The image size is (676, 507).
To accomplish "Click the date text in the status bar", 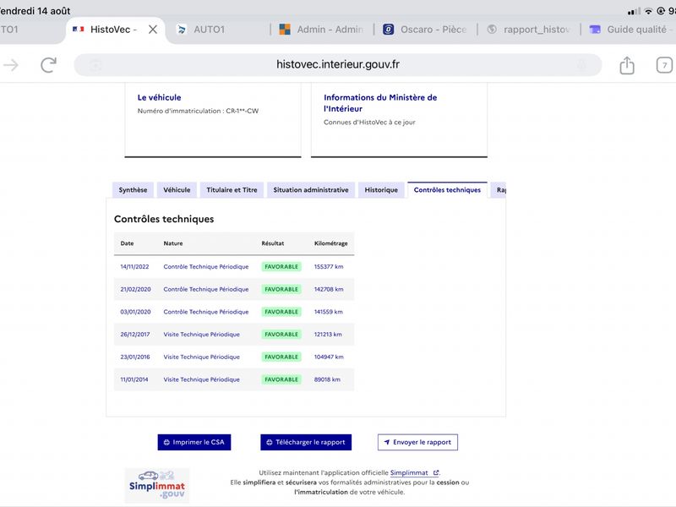I will pyautogui.click(x=35, y=11).
